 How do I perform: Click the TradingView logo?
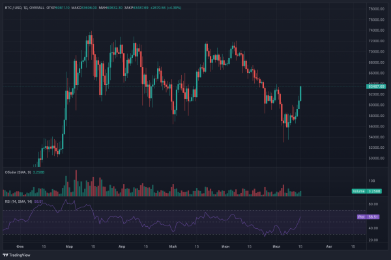[x=18, y=254]
